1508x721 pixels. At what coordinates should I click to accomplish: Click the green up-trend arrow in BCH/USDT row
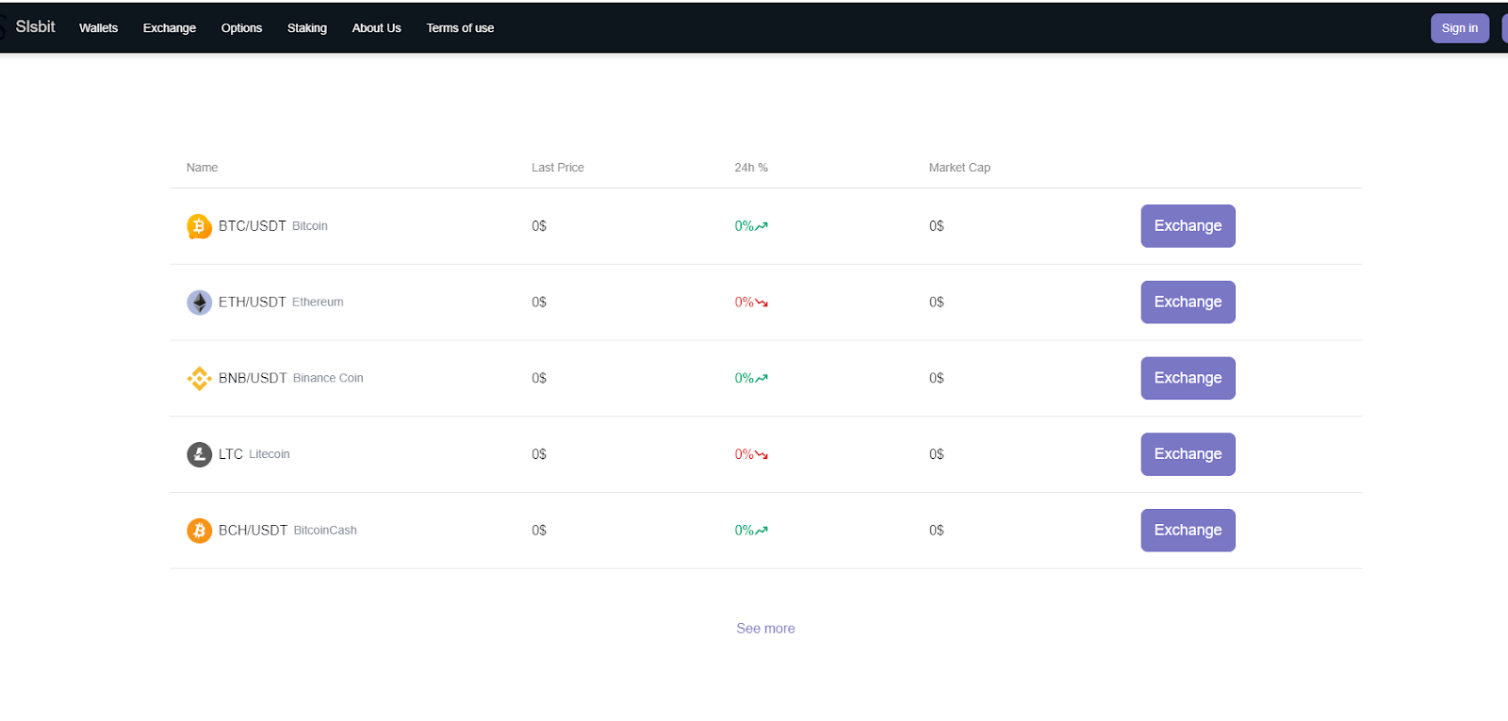[x=762, y=531]
